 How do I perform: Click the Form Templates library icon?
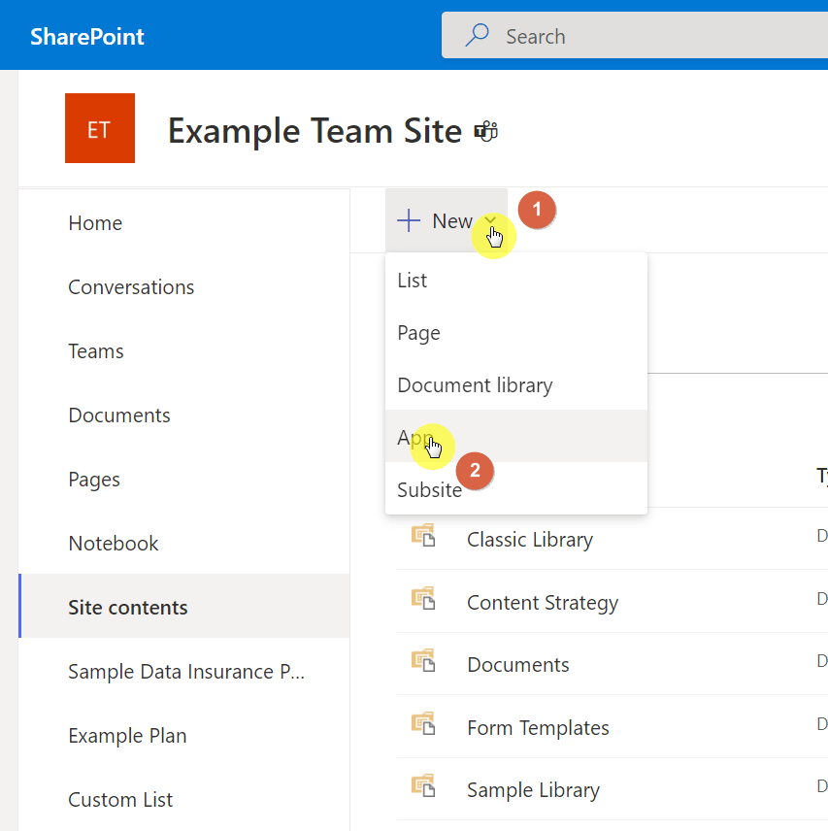pos(423,723)
